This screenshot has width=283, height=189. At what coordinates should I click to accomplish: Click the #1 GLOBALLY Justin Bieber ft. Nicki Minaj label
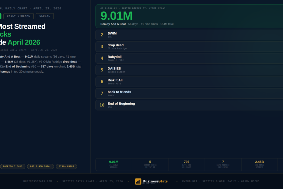pos(133,8)
